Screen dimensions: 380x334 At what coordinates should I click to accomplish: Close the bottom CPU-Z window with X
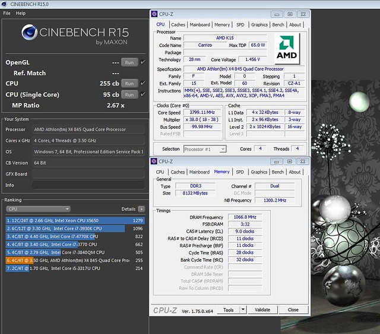(x=303, y=161)
